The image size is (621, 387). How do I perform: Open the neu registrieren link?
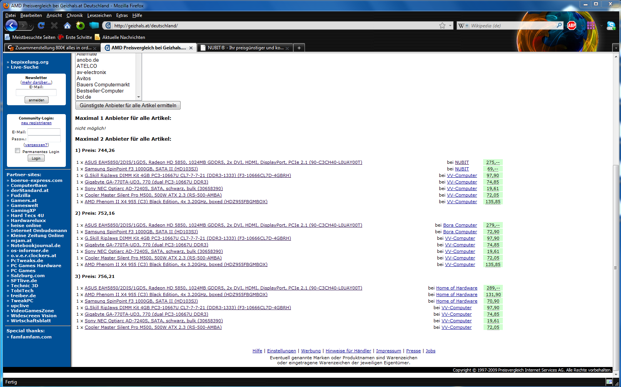tap(36, 123)
